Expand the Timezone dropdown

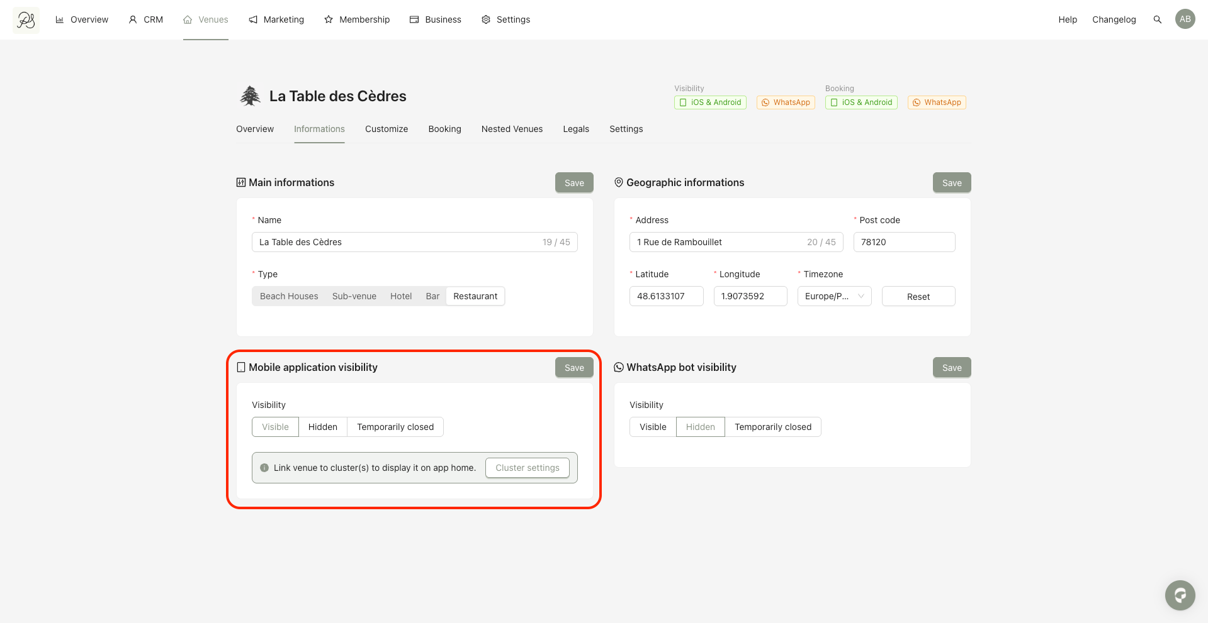click(833, 296)
